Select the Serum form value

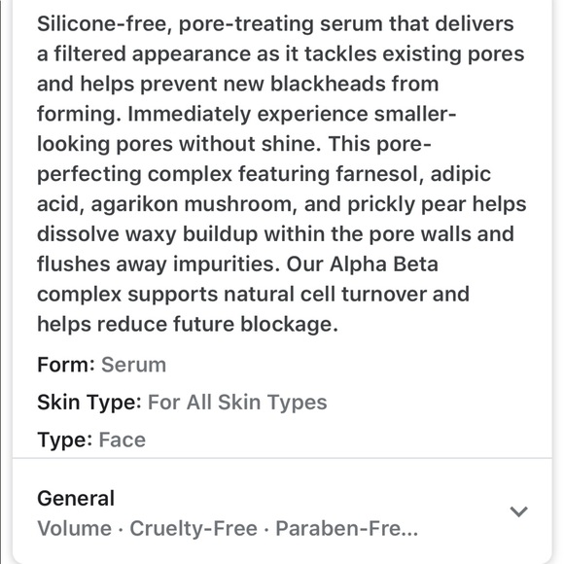[x=133, y=365]
